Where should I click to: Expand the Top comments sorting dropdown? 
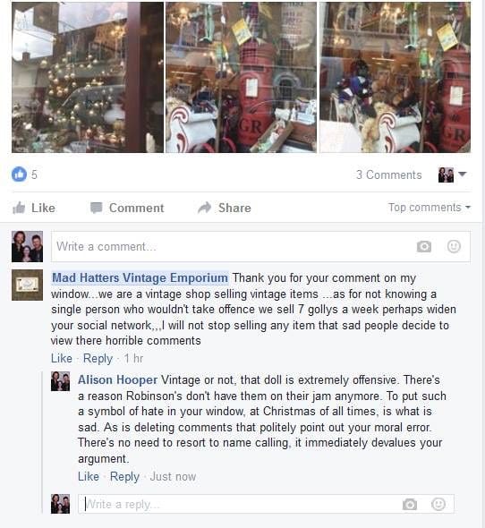[x=430, y=208]
